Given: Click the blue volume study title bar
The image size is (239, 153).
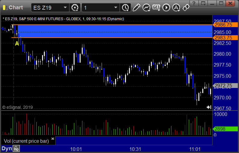Looking at the screenshot, I should [134, 141].
